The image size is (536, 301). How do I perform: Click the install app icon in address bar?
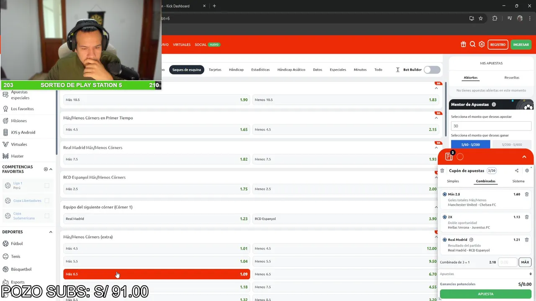tap(472, 18)
